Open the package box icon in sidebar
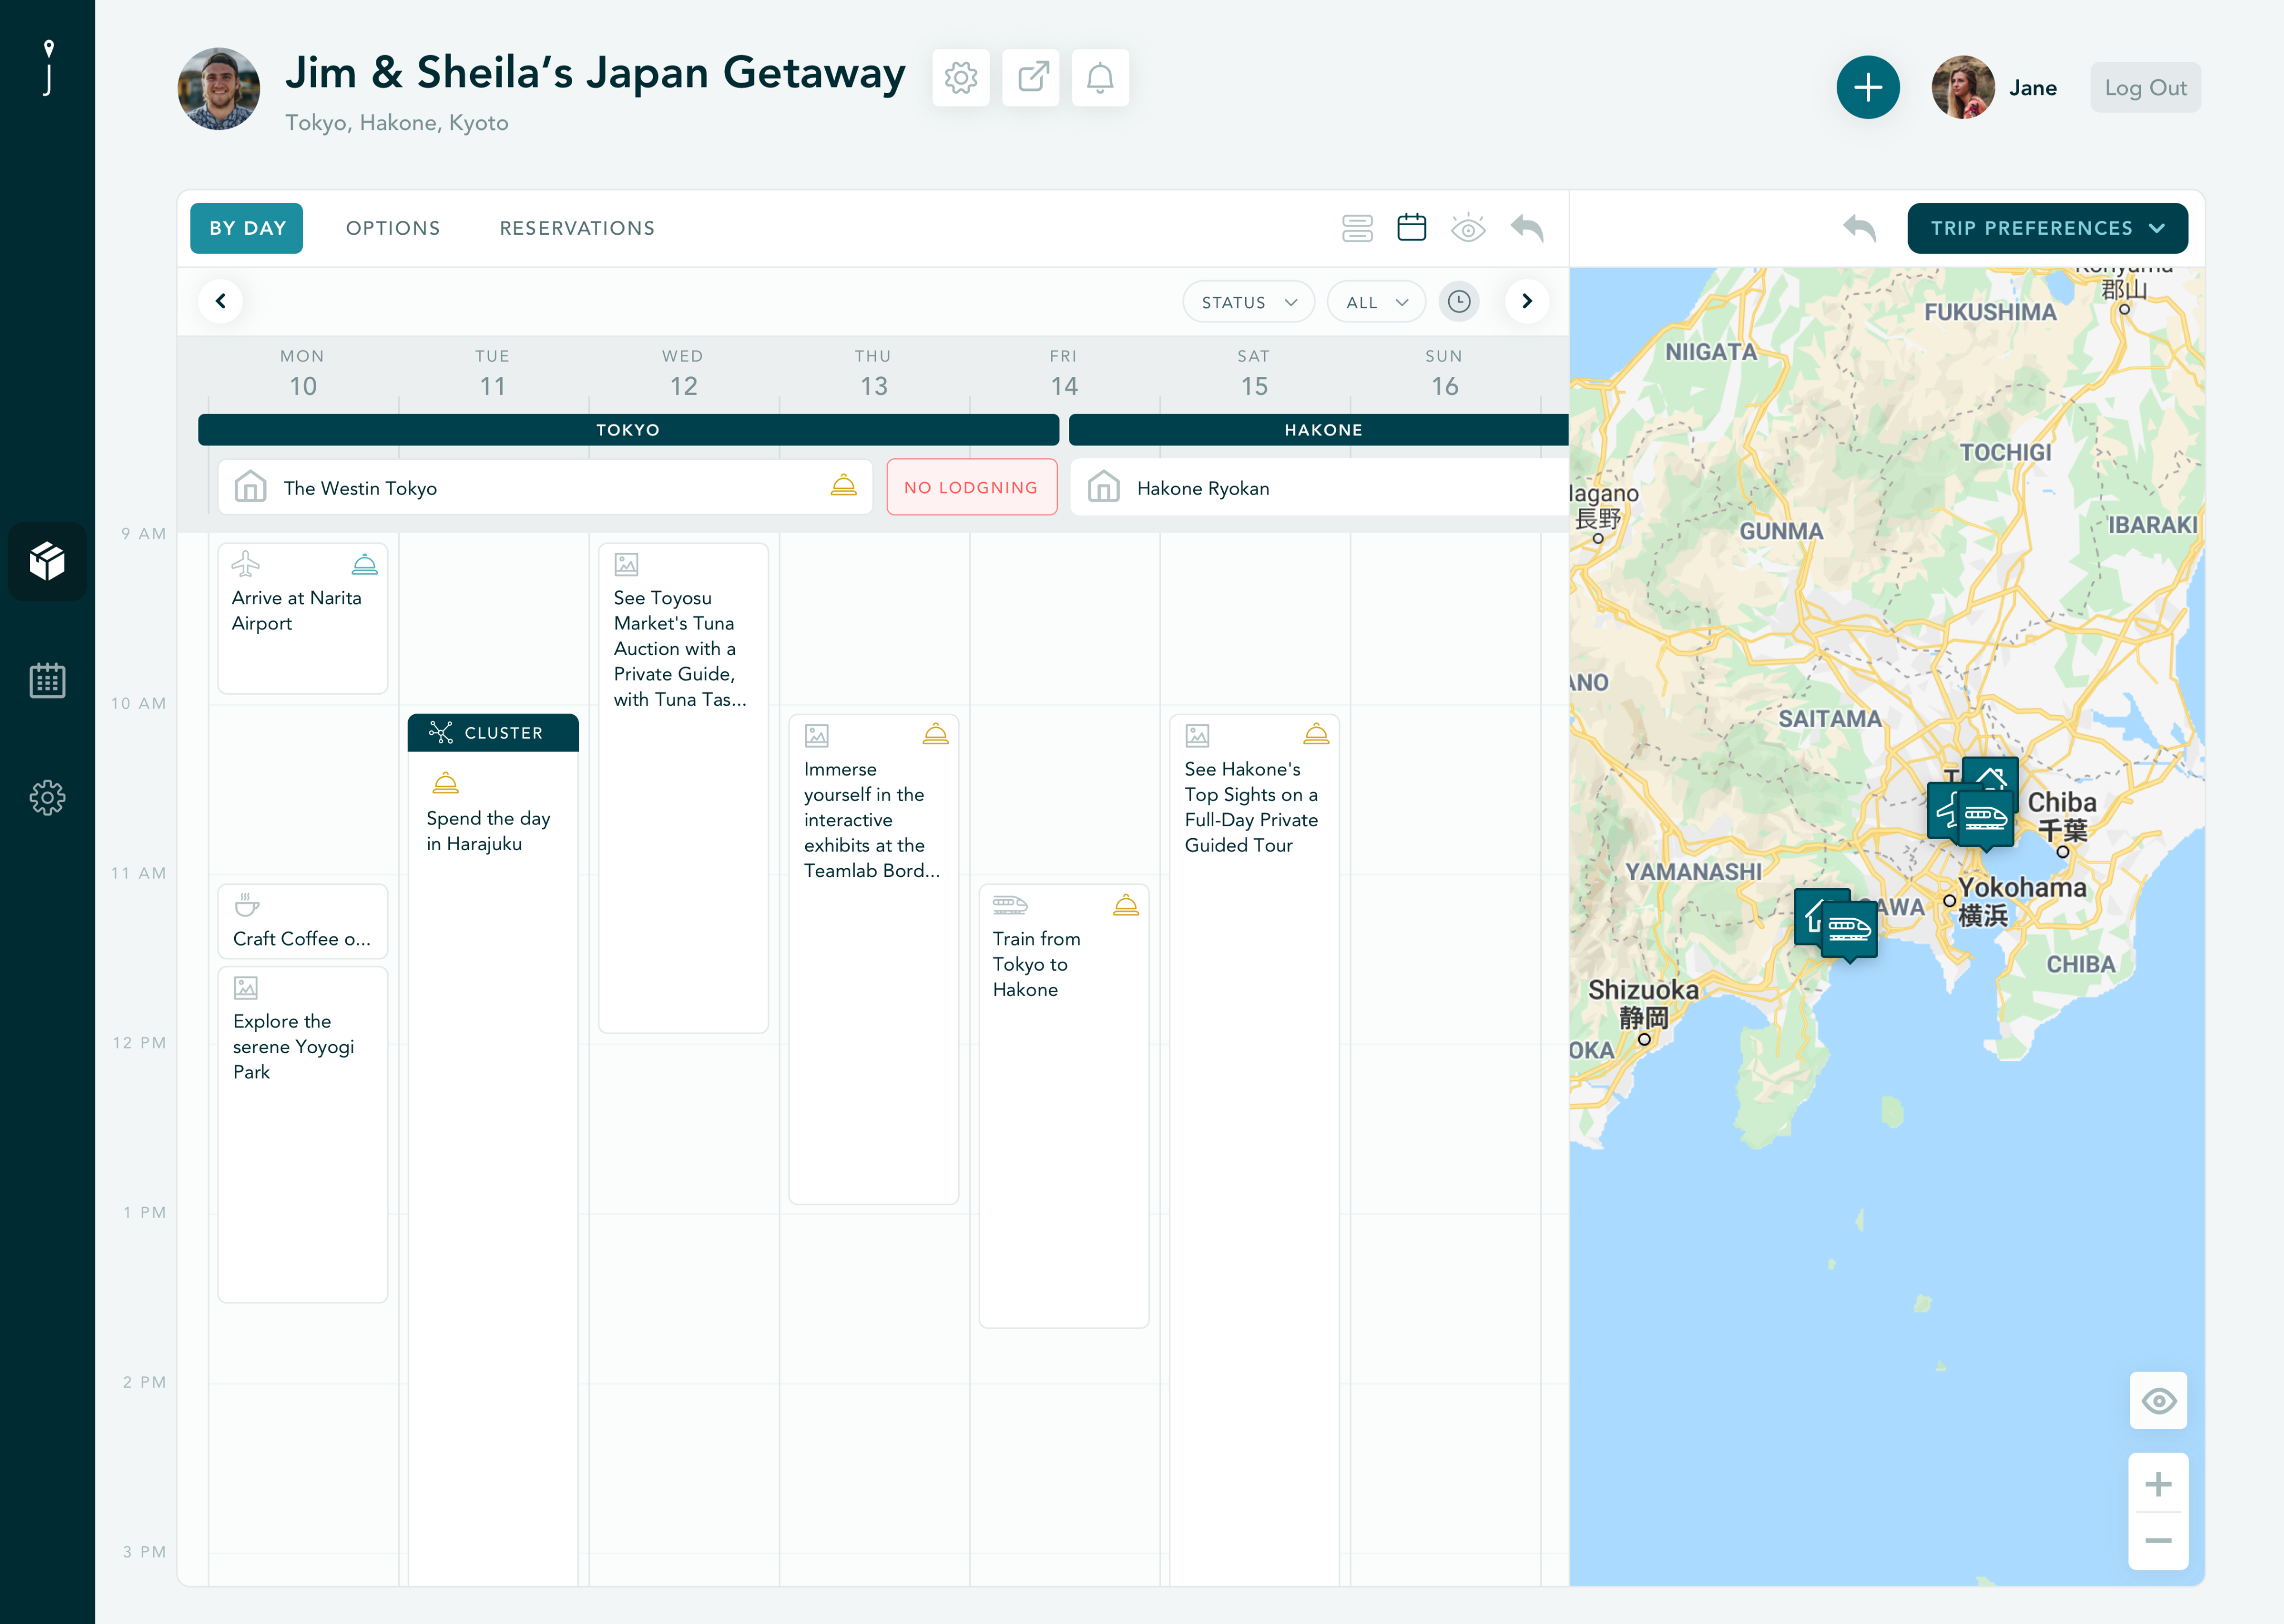This screenshot has height=1624, width=2284. pyautogui.click(x=47, y=561)
